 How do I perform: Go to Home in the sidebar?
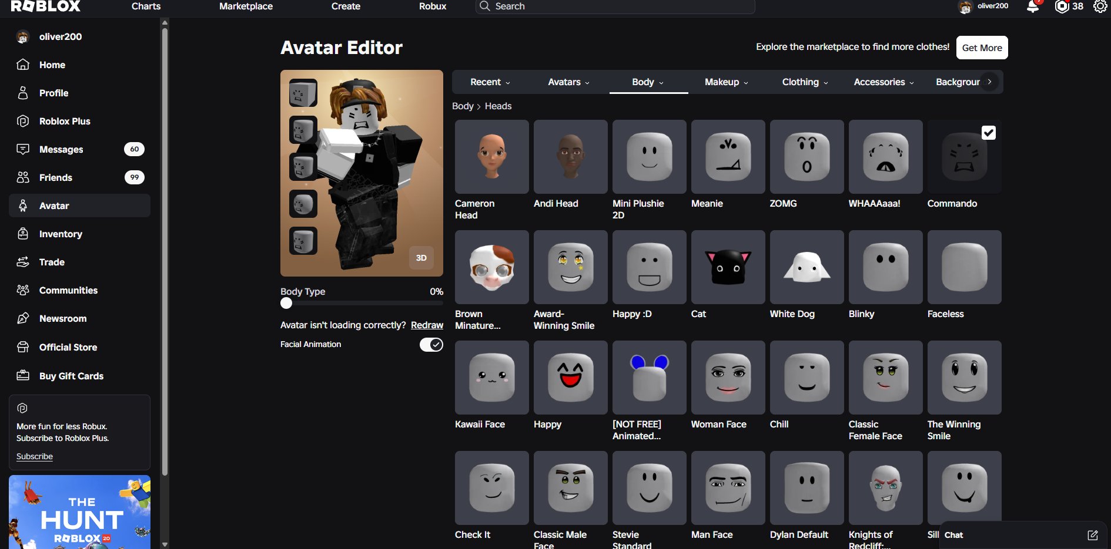click(79, 65)
